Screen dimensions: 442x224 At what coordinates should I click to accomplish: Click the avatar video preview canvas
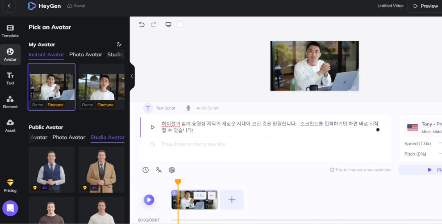[x=315, y=66]
